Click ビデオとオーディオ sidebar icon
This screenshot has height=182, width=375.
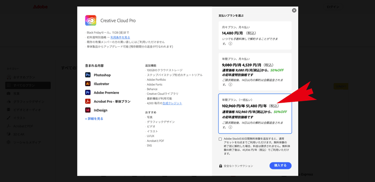(x=9, y=110)
